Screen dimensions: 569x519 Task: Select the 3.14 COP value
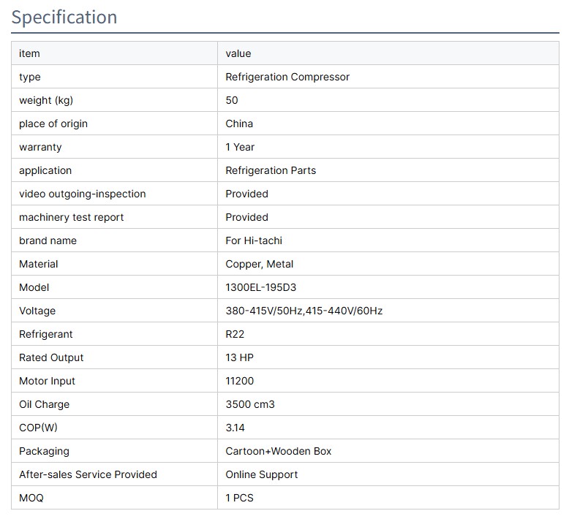tap(235, 428)
